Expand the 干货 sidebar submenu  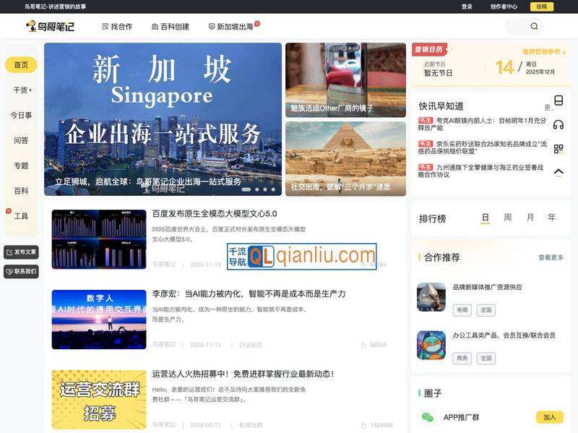pyautogui.click(x=22, y=90)
